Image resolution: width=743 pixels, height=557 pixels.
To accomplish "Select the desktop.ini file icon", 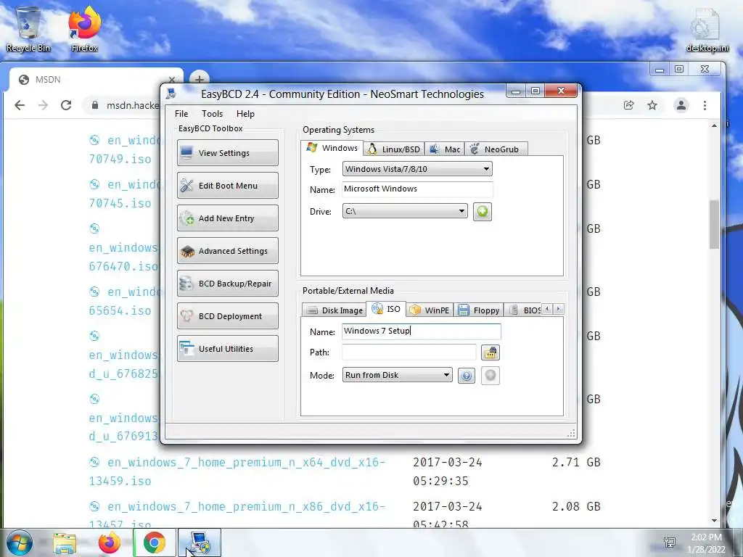I will click(x=707, y=30).
